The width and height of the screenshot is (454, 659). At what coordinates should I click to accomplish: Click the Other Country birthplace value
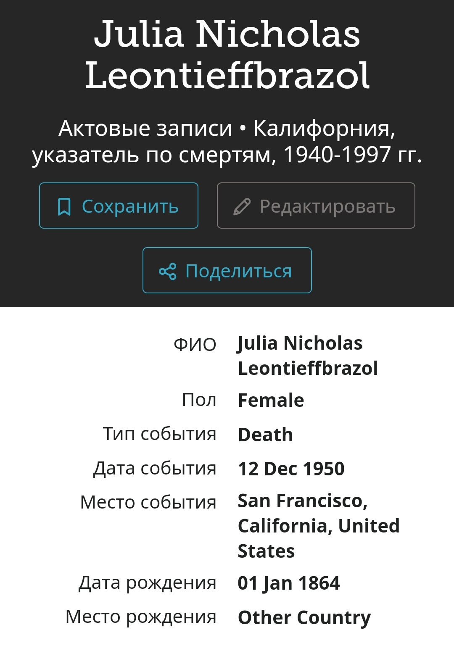click(x=304, y=617)
